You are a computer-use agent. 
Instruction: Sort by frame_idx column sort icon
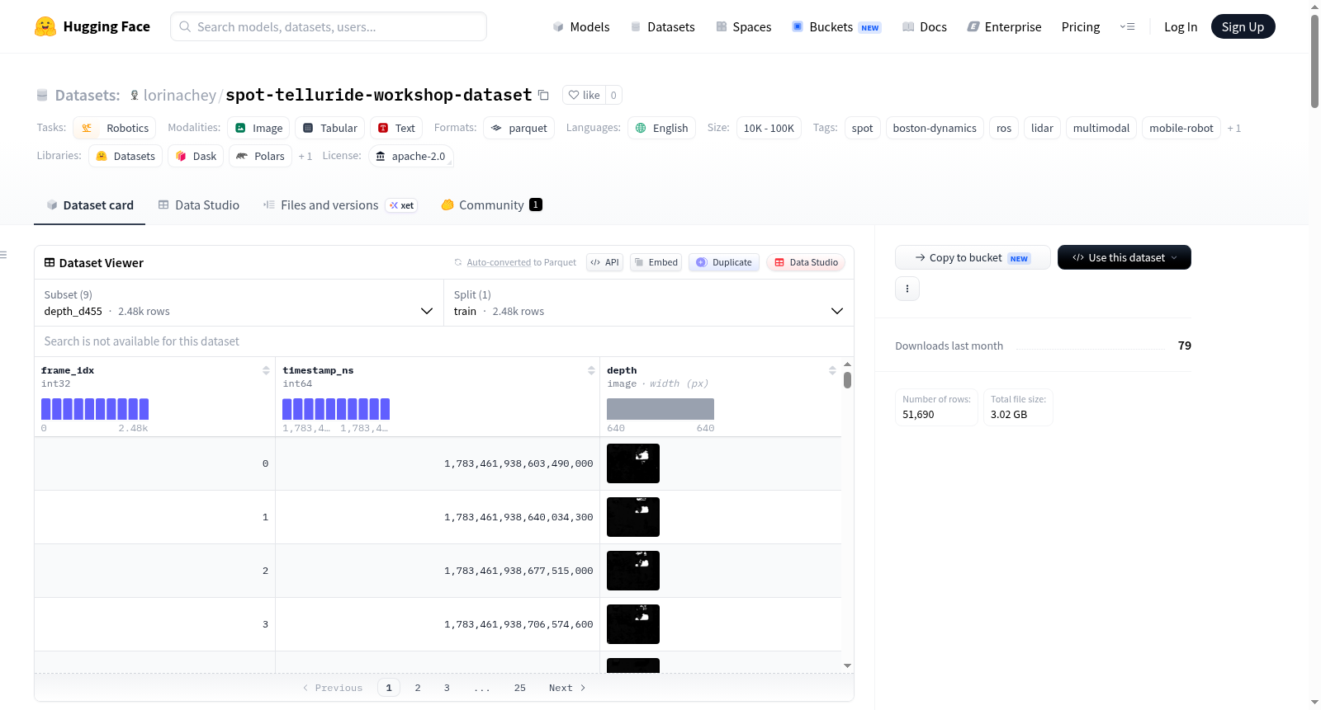tap(266, 370)
